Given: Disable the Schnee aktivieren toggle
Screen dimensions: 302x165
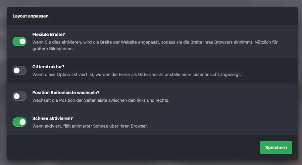Looking at the screenshot, I should 20,122.
